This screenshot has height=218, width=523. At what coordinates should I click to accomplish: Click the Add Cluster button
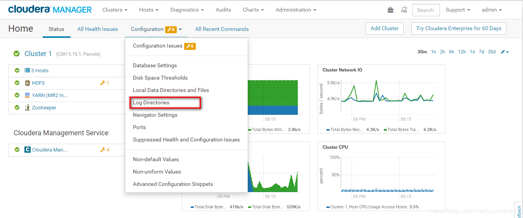tap(385, 28)
